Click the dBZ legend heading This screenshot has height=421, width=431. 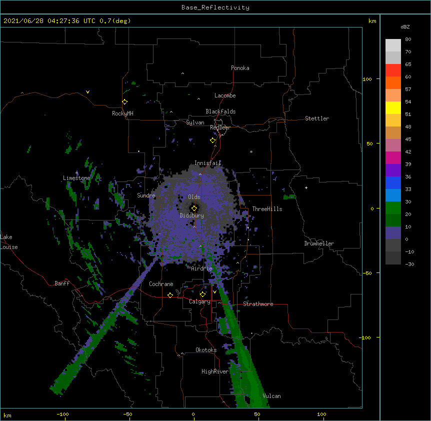pos(405,26)
